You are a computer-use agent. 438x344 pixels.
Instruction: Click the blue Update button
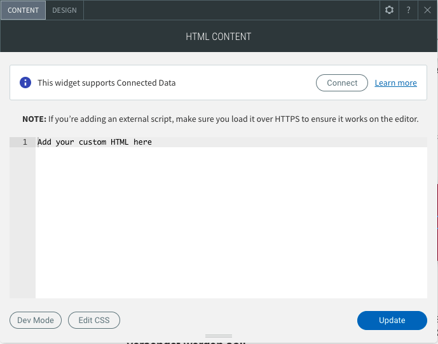pyautogui.click(x=392, y=321)
